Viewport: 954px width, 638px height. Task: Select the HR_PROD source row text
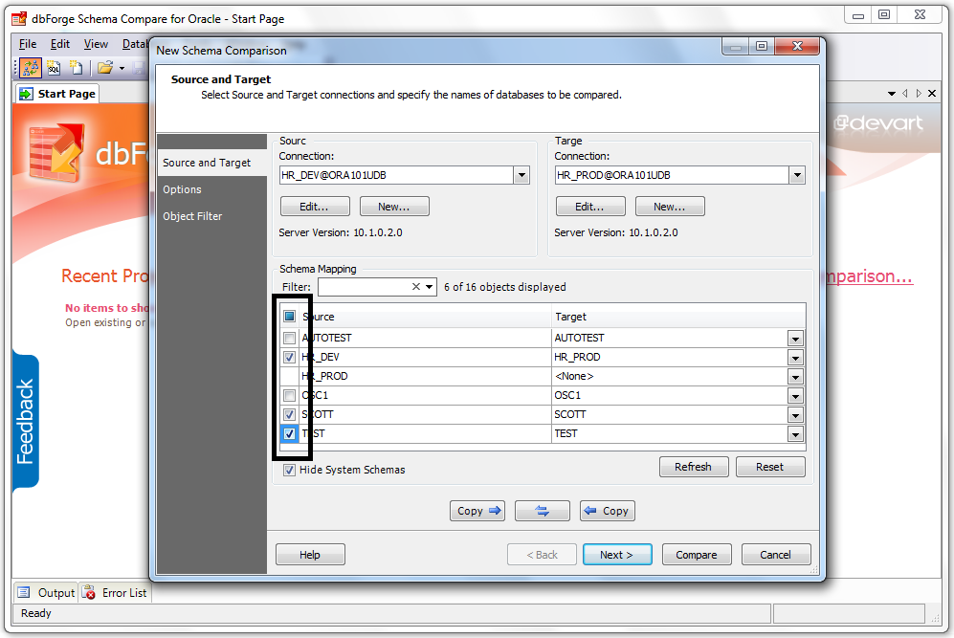[x=325, y=377]
